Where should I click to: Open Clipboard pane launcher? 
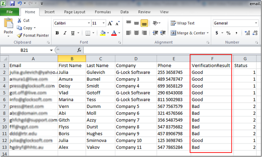(x=48, y=42)
